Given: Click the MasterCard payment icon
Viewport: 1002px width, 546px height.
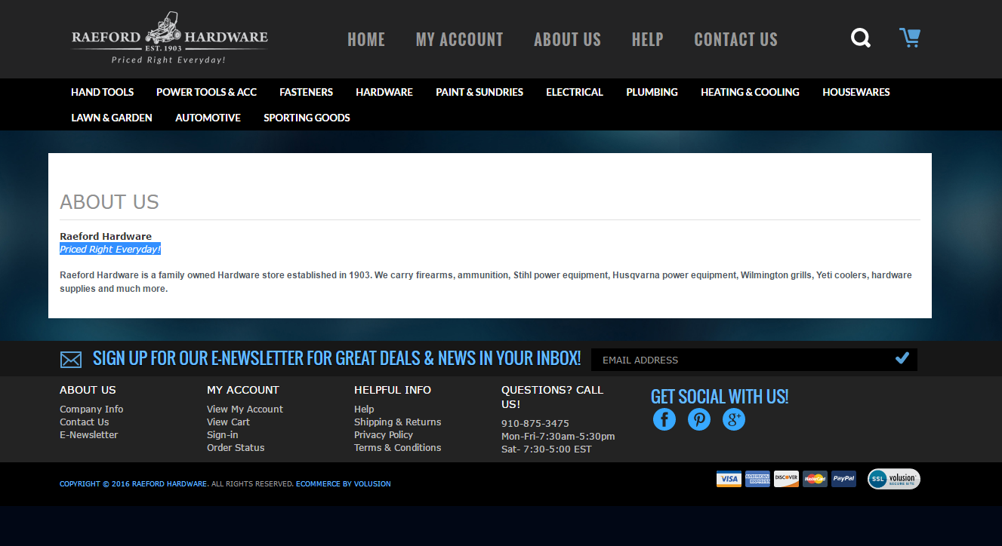Looking at the screenshot, I should 815,479.
